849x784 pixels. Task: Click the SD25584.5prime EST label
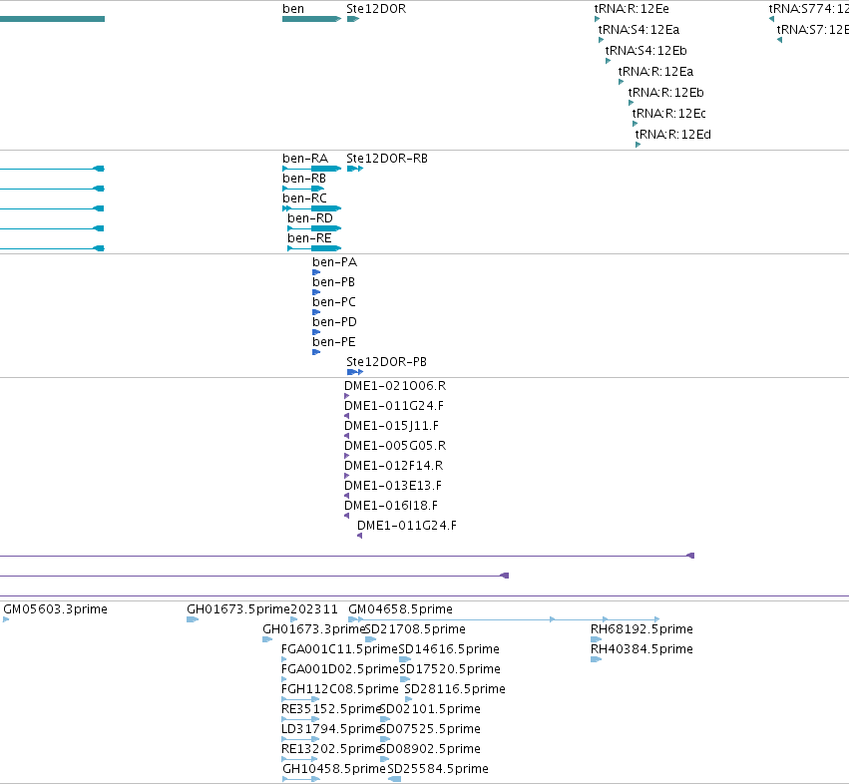coord(438,769)
